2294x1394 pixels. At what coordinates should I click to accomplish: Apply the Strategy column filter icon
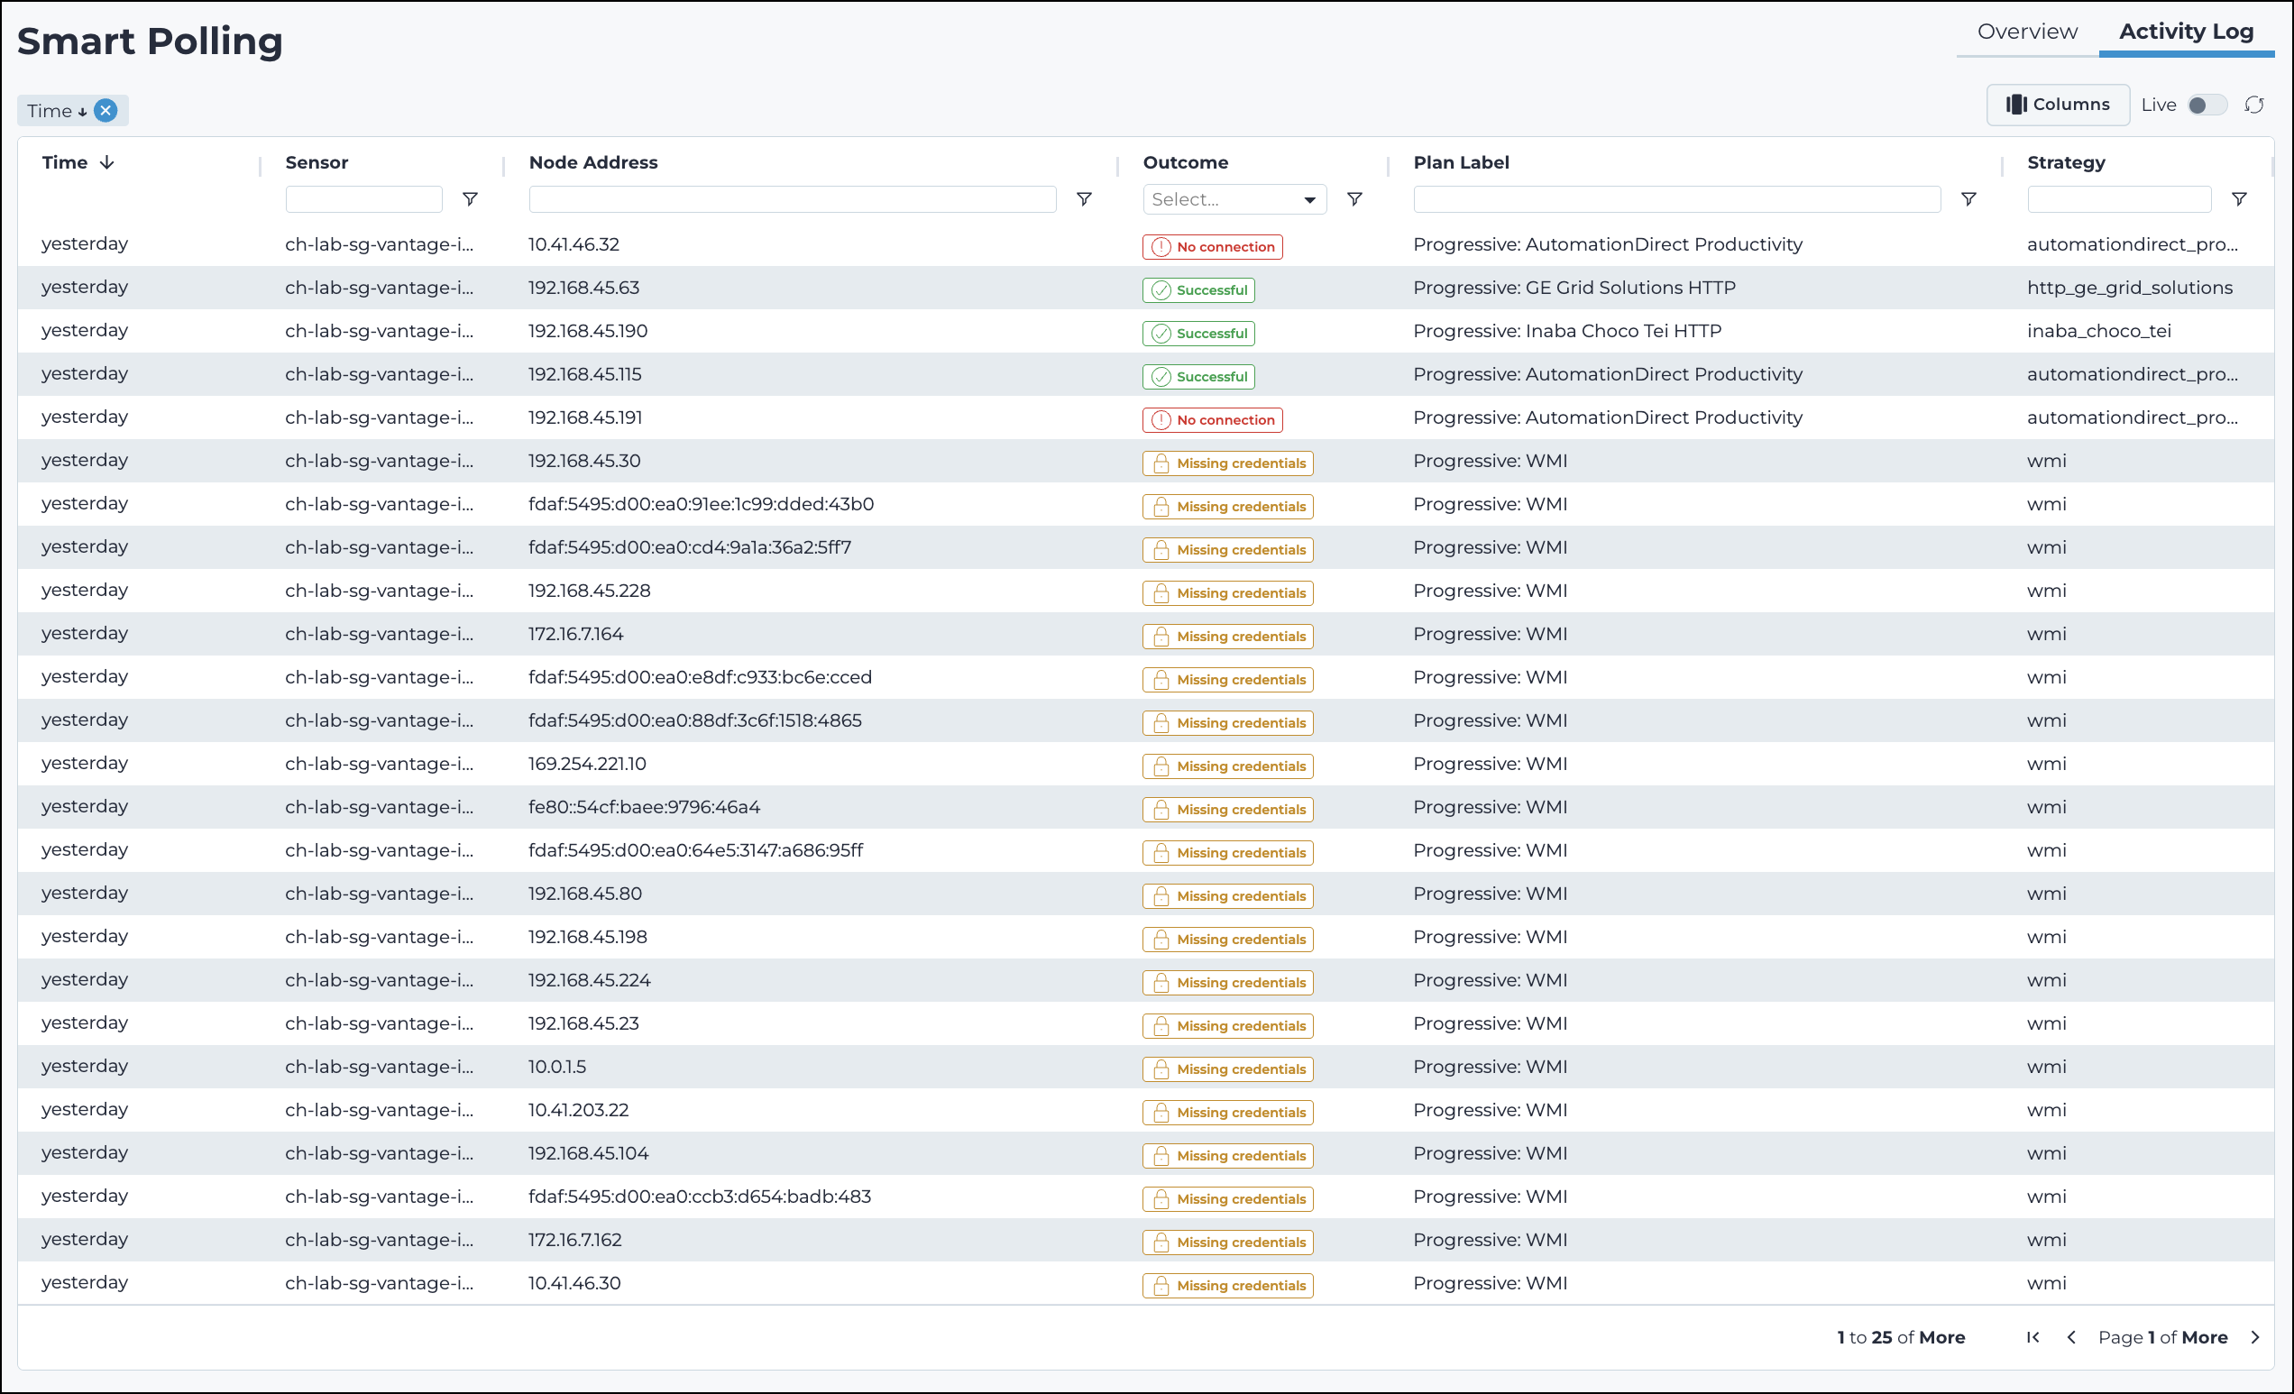click(x=2239, y=199)
